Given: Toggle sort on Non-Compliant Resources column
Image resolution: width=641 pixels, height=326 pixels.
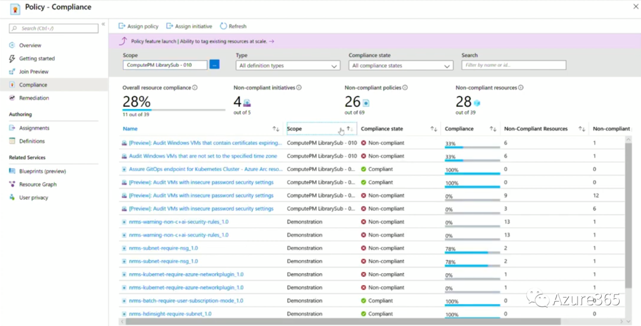Looking at the screenshot, I should pyautogui.click(x=582, y=129).
